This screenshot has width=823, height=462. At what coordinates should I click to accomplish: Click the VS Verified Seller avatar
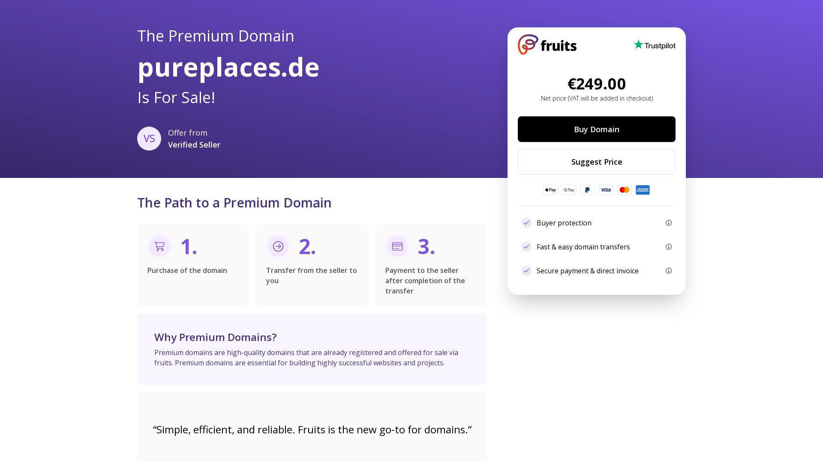pos(149,139)
